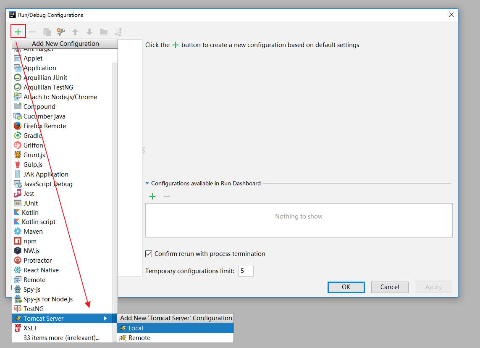
Task: Close the Run/Debug Configurations dialog
Action: pyautogui.click(x=451, y=15)
